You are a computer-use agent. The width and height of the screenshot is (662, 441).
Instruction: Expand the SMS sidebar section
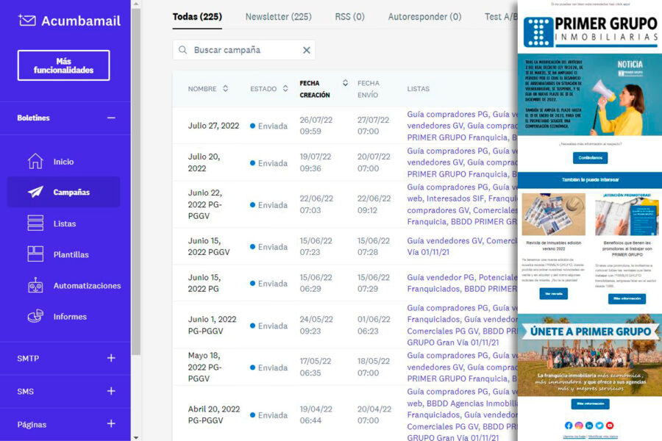110,391
